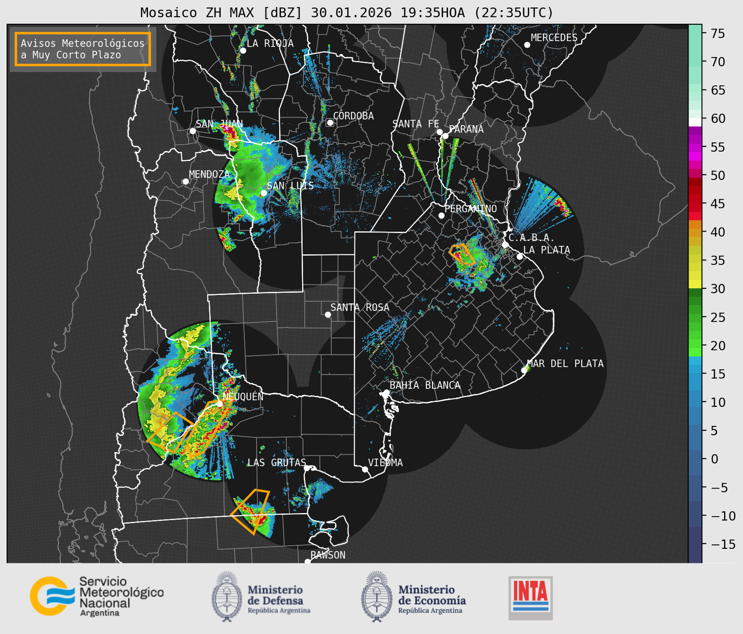
Task: Select the MENDOZA city label
Action: click(x=209, y=174)
